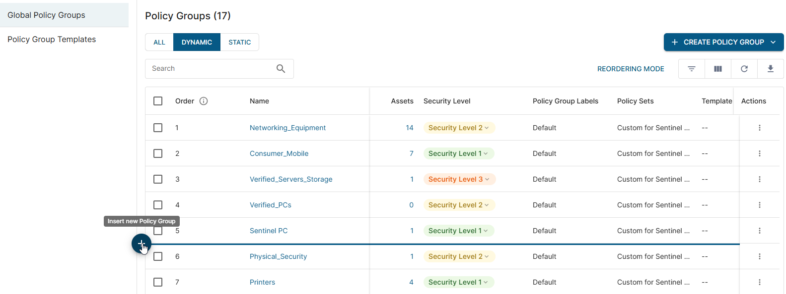The image size is (786, 294).
Task: Open actions menu for Networking_Equipment row
Action: pos(759,128)
